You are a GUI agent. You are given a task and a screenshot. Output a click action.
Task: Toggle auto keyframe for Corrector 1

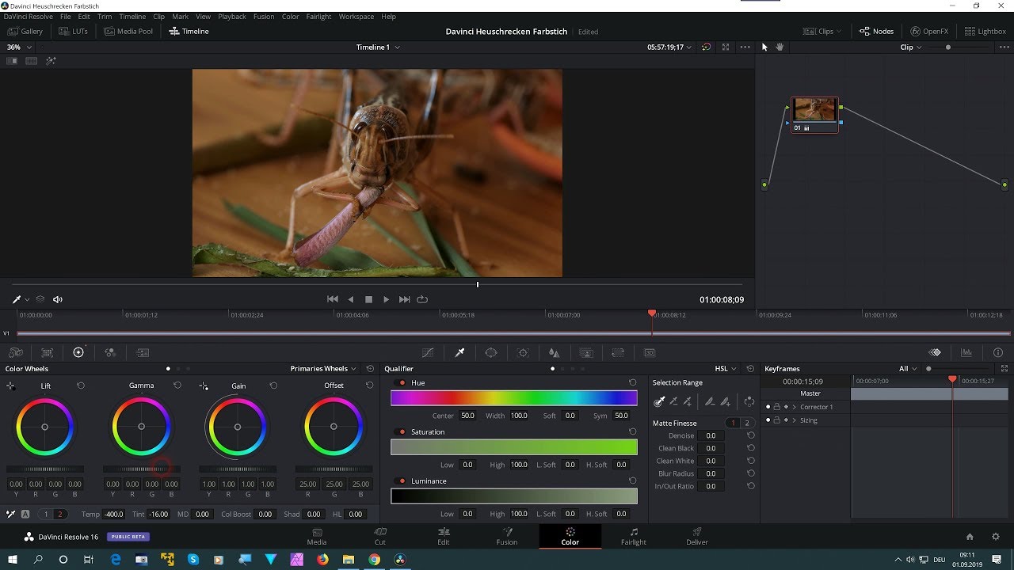pos(786,407)
